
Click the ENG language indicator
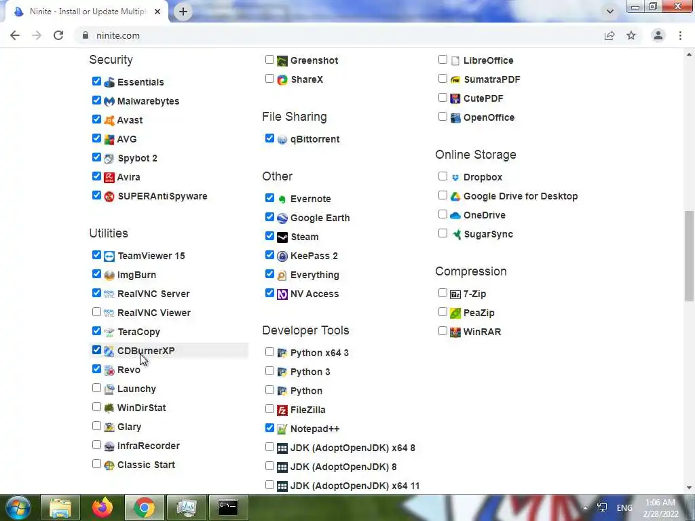624,508
